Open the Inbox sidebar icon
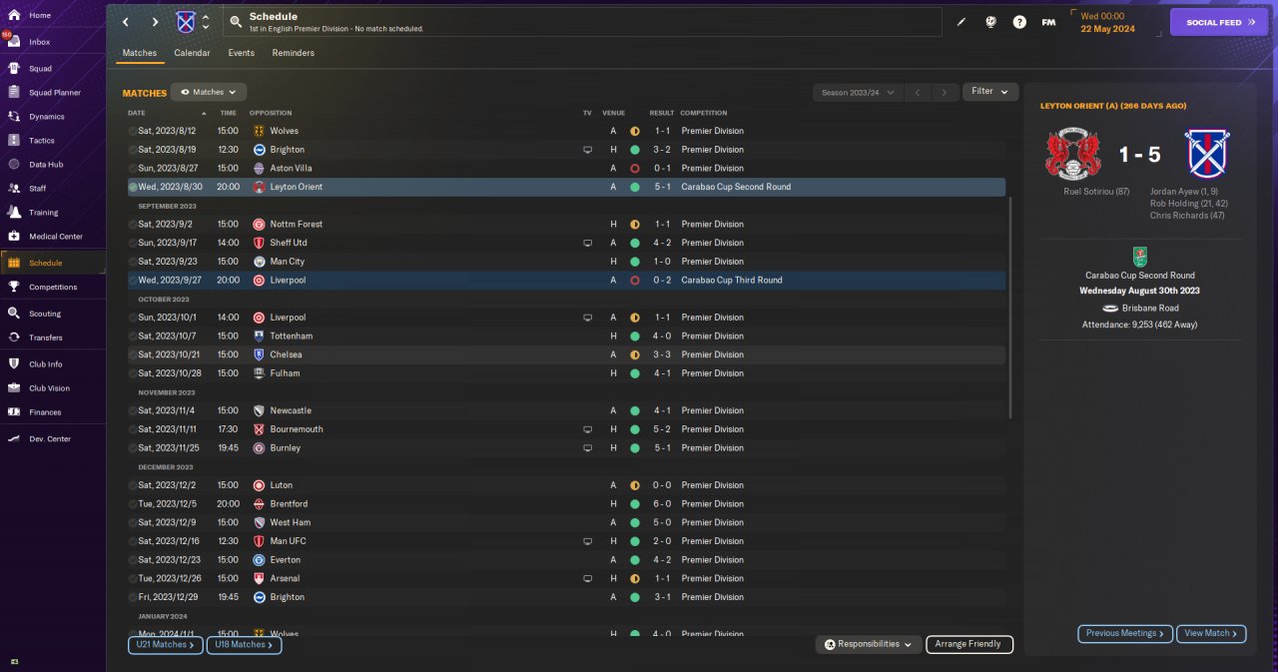 (x=14, y=42)
